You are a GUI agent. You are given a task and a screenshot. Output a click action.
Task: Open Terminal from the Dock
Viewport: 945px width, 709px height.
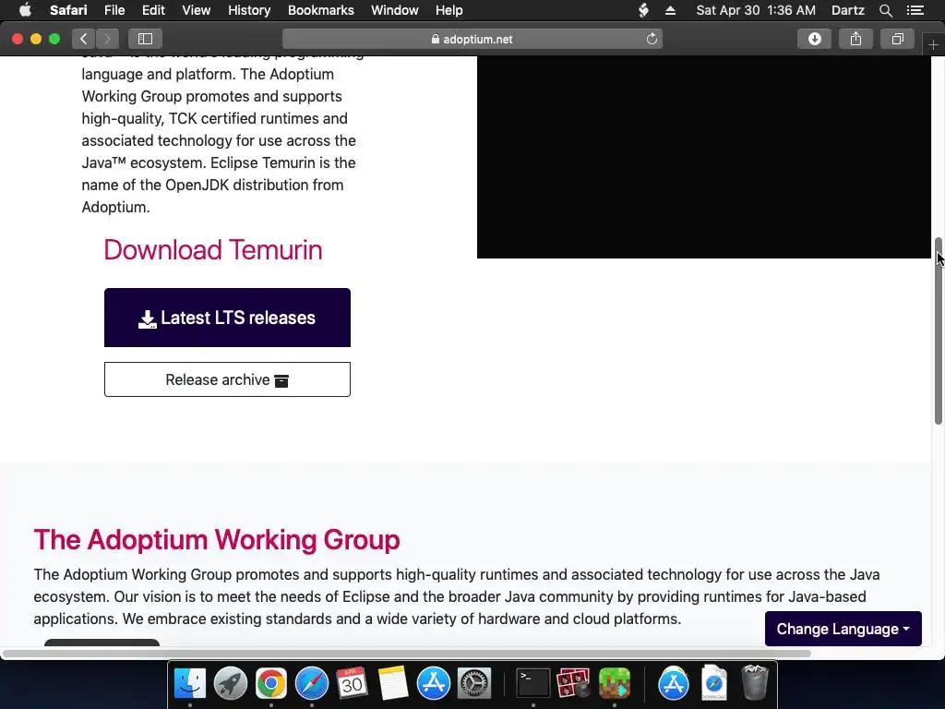[533, 684]
